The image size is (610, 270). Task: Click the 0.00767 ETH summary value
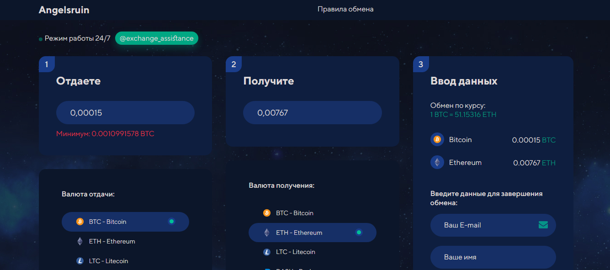point(534,163)
